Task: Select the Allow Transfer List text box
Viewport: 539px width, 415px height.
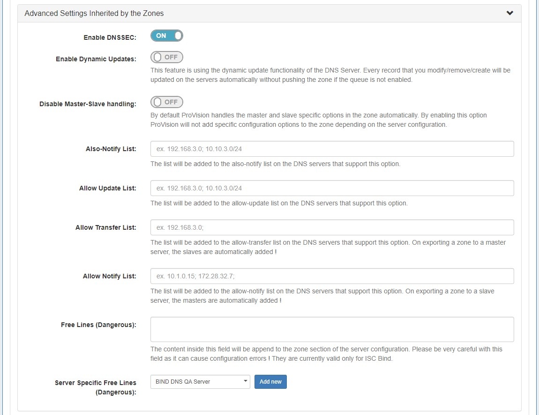Action: pos(332,227)
